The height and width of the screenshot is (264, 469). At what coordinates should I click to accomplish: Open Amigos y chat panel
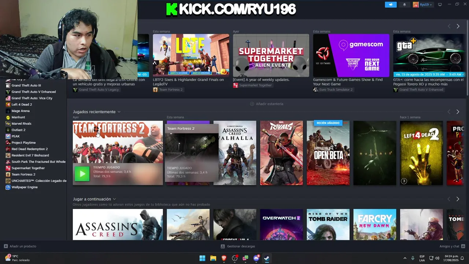pos(452,246)
